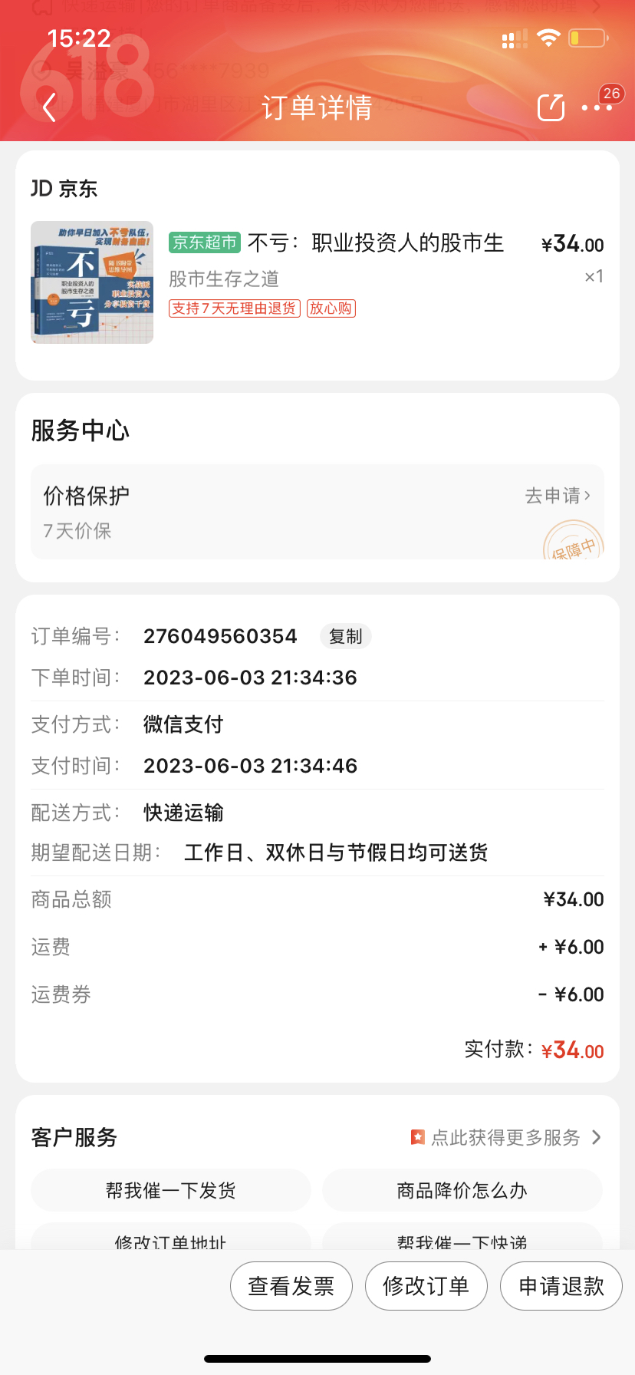Image resolution: width=635 pixels, height=1375 pixels.
Task: Tap 查看发票 button
Action: coord(291,1286)
